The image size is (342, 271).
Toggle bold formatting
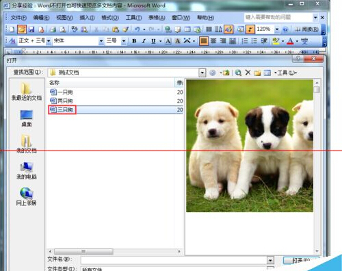tap(134, 41)
